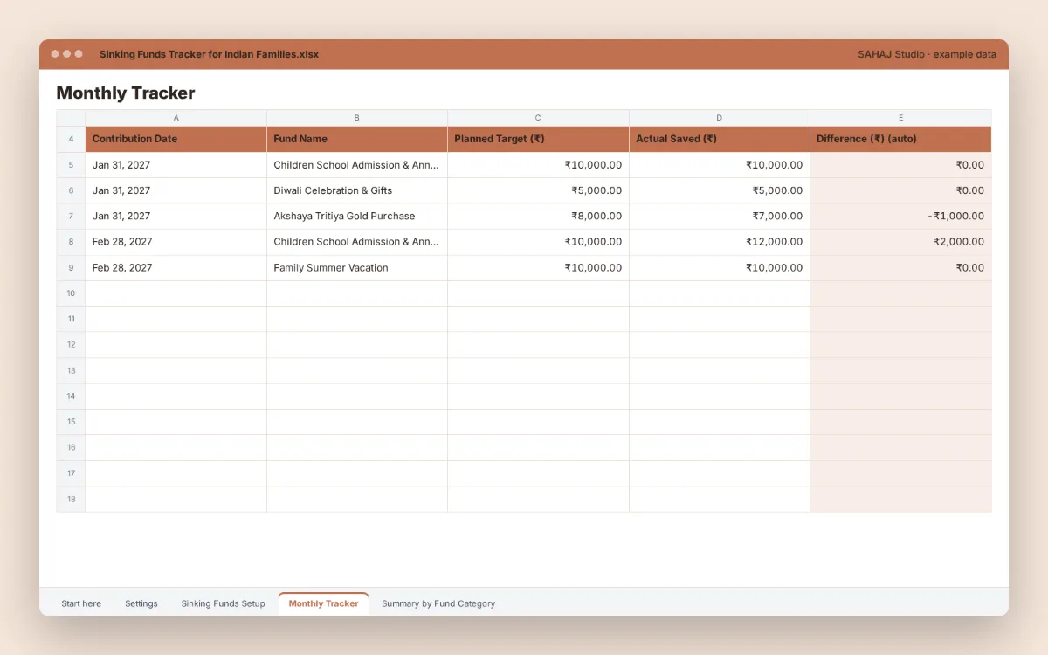Click the Jan 31, 2027 date in row 6
The width and height of the screenshot is (1048, 655).
[x=176, y=190]
